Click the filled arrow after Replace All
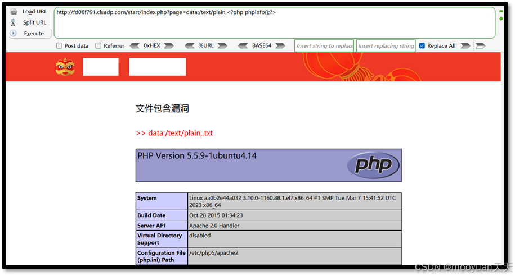 coord(465,45)
